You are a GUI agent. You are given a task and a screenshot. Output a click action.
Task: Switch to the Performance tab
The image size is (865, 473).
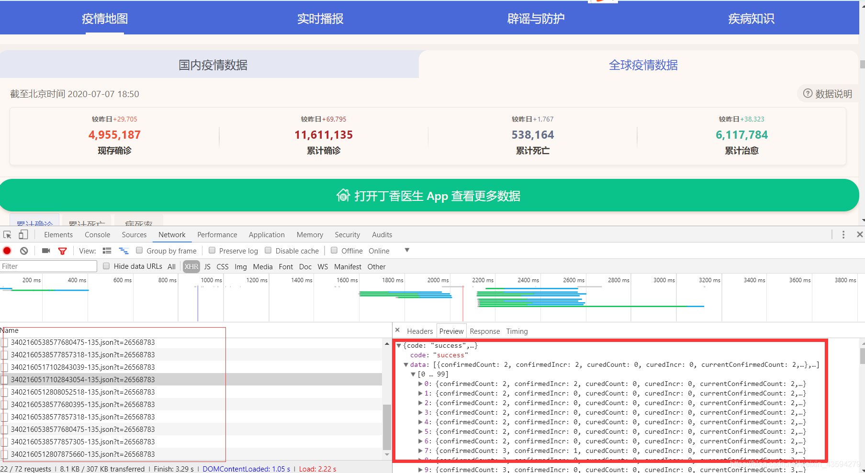click(x=217, y=235)
